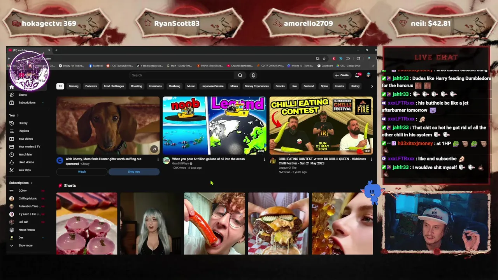Open the Chrome extensions puzzle icon

[x=348, y=59]
